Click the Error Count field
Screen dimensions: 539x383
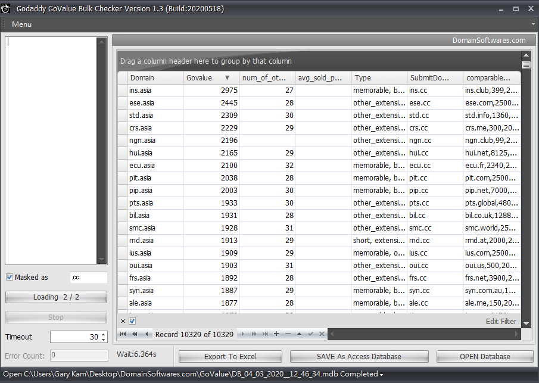tap(79, 356)
